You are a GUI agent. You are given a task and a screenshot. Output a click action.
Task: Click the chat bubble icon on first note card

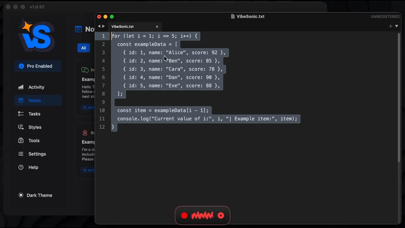85,70
